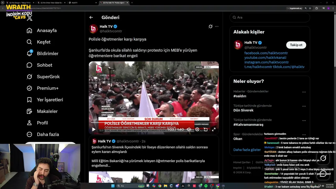Open Keşfet search page
The width and height of the screenshot is (336, 189).
point(39,42)
